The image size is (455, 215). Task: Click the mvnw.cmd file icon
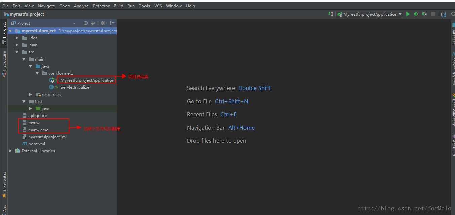[x=25, y=130]
